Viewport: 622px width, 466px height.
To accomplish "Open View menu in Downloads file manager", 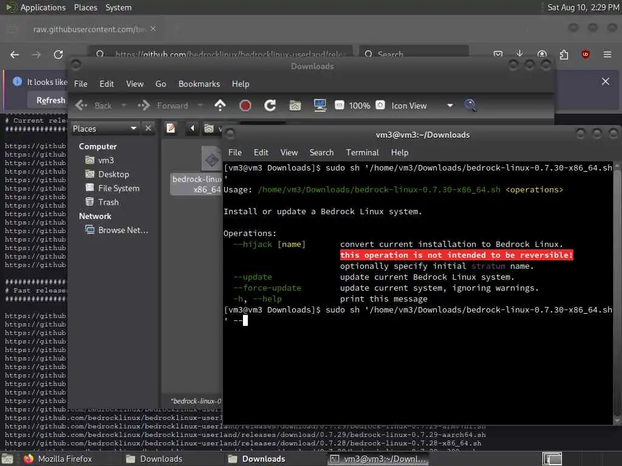I will pyautogui.click(x=135, y=84).
